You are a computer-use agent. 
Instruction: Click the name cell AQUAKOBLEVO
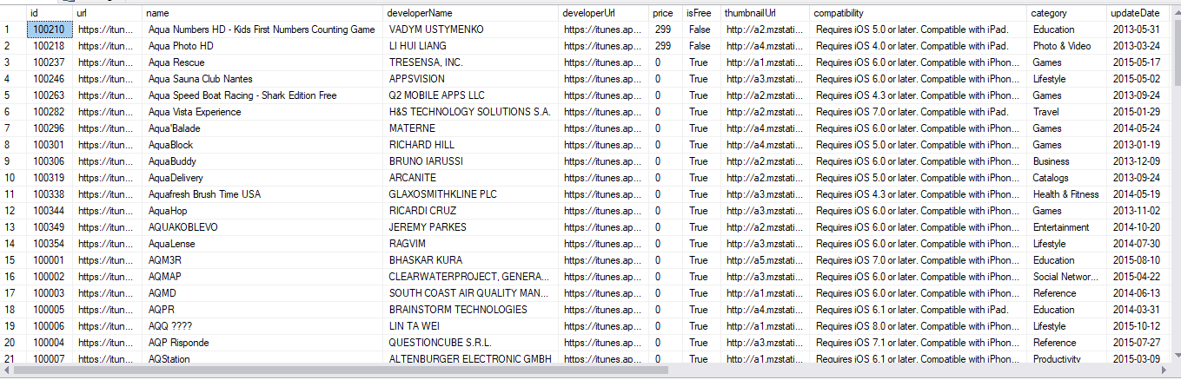[x=263, y=227]
